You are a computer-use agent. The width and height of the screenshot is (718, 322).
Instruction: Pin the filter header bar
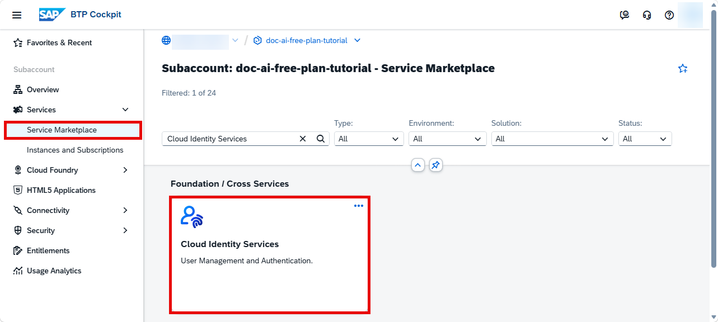[x=436, y=165]
